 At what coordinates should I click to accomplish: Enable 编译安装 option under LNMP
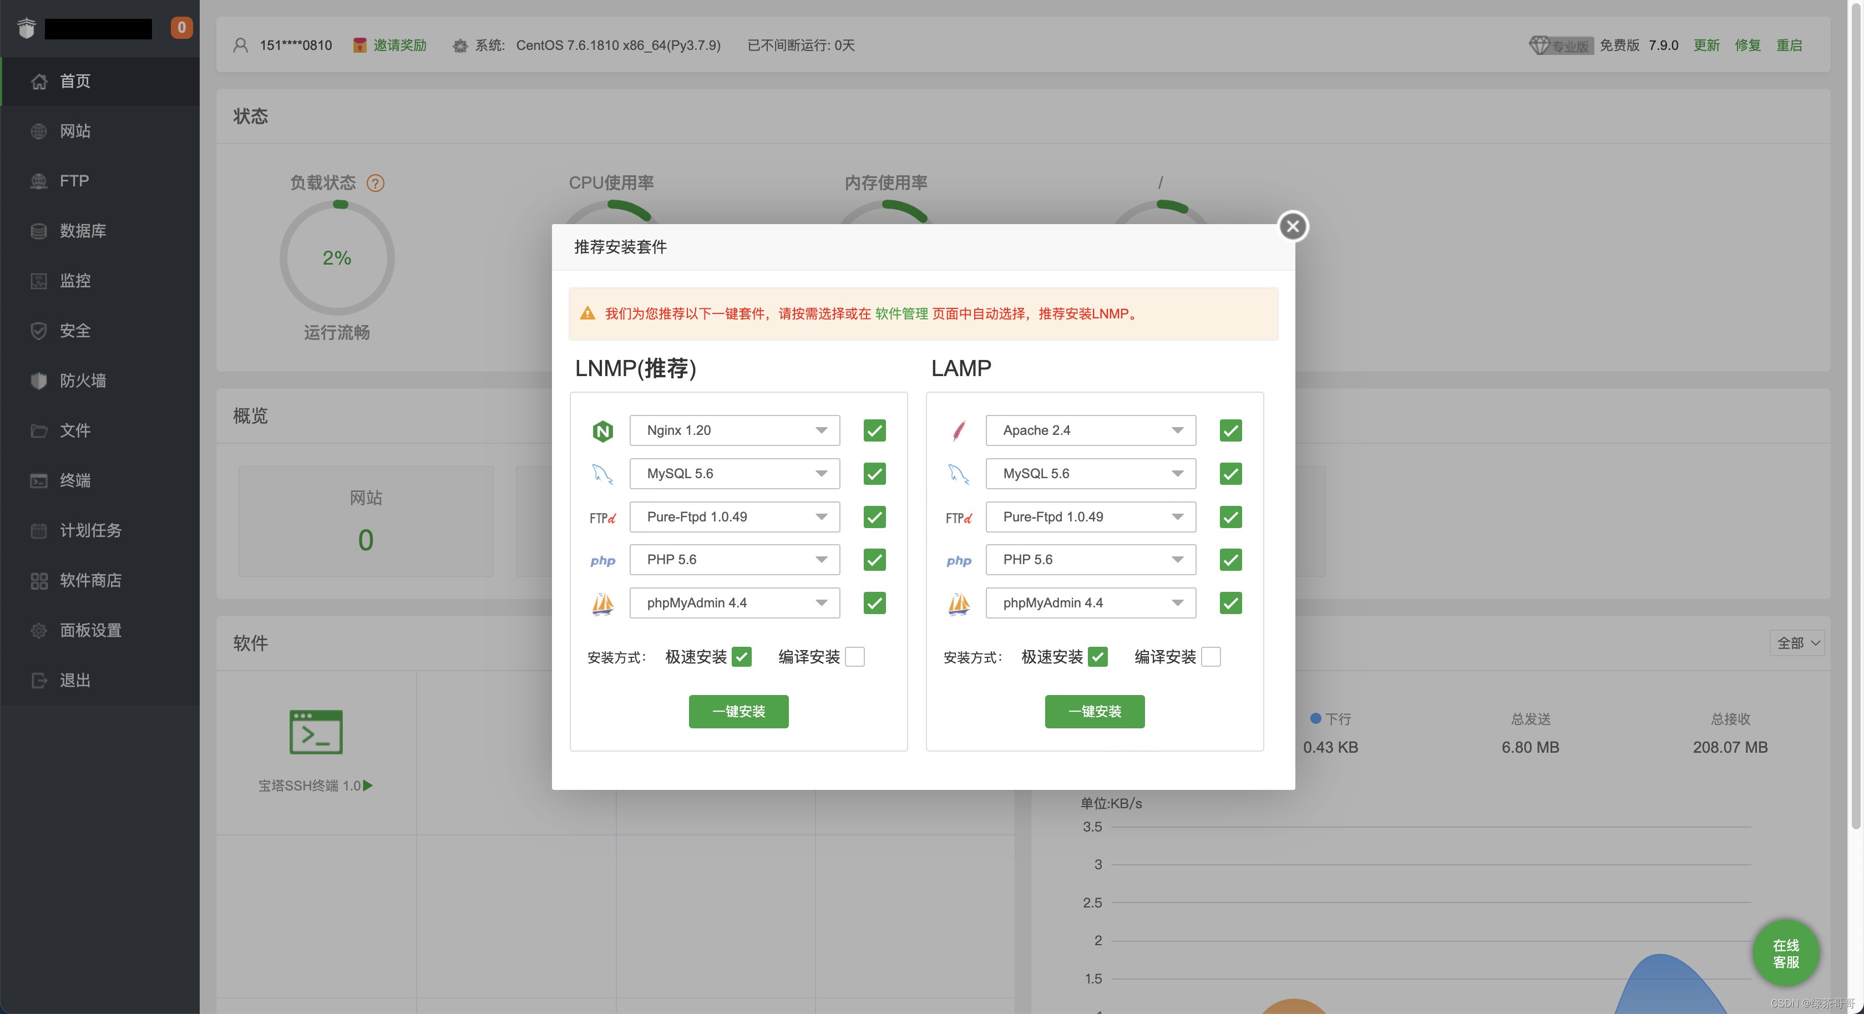(854, 656)
